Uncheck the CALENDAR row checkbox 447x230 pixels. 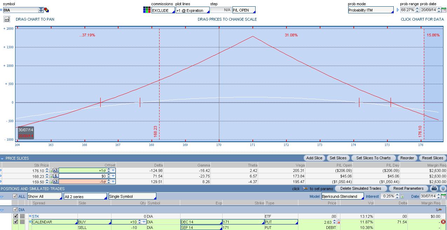tap(15, 222)
